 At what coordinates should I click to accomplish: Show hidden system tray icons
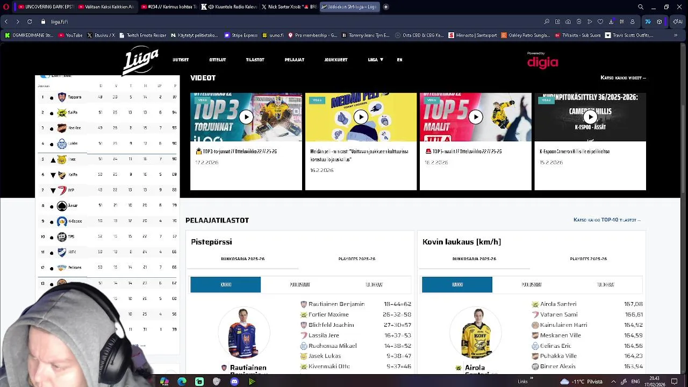613,382
